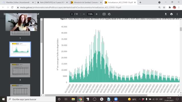Open the clock showing 12:38
The image size is (182, 102).
click(169, 99)
